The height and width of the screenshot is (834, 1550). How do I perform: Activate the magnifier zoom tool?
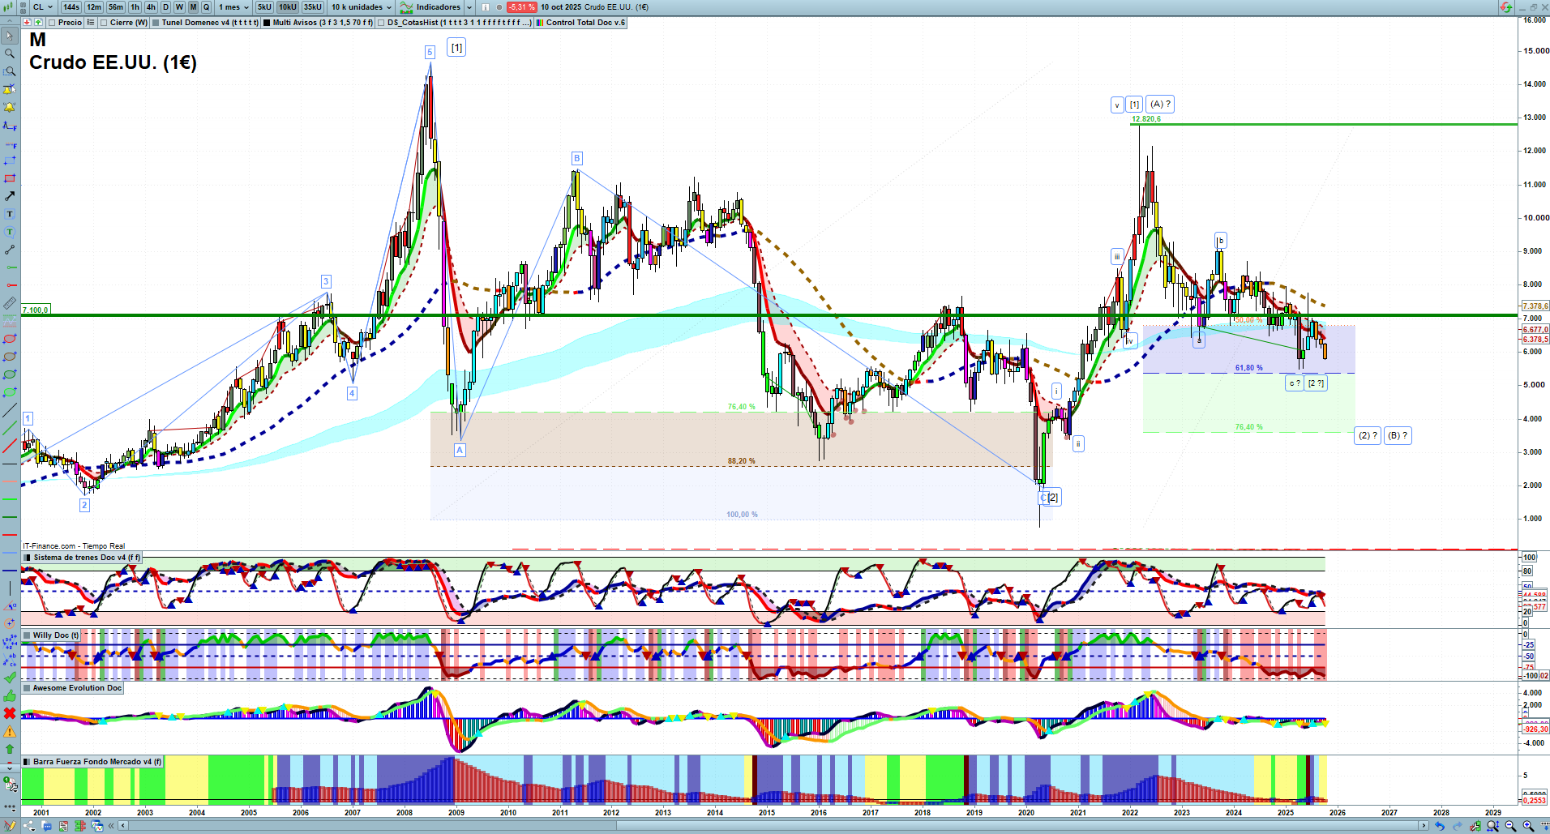10,53
